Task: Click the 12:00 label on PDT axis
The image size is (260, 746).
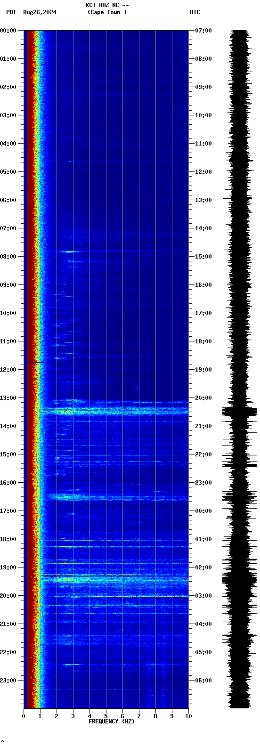Action: (8, 370)
